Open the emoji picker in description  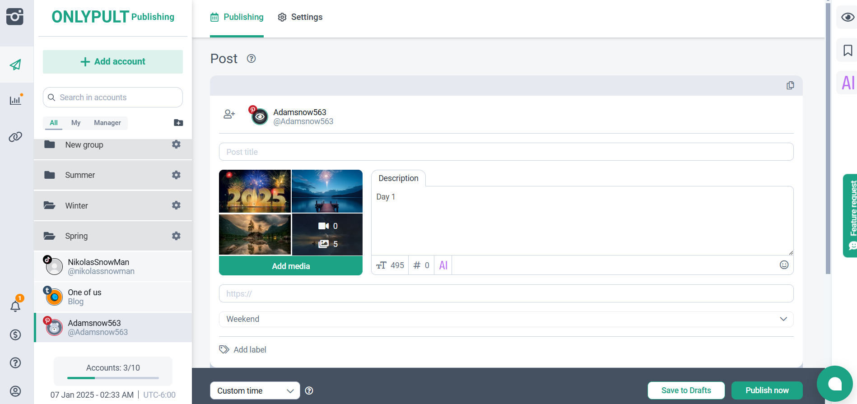coord(784,265)
